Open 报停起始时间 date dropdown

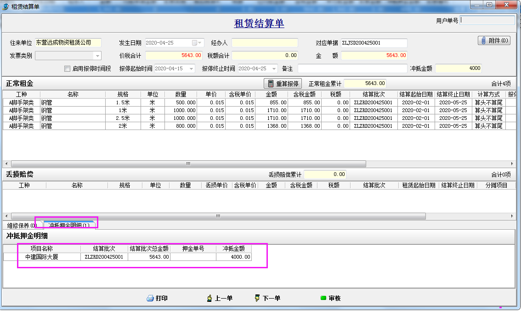[x=191, y=68]
